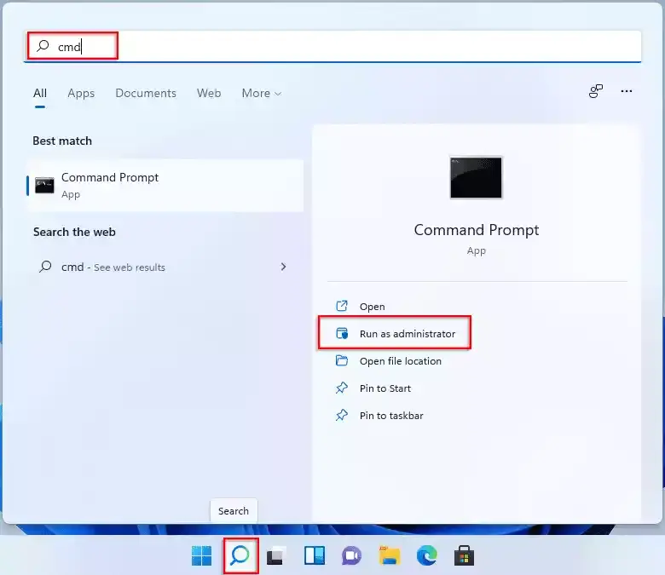Click the Best match heading

pyautogui.click(x=62, y=141)
